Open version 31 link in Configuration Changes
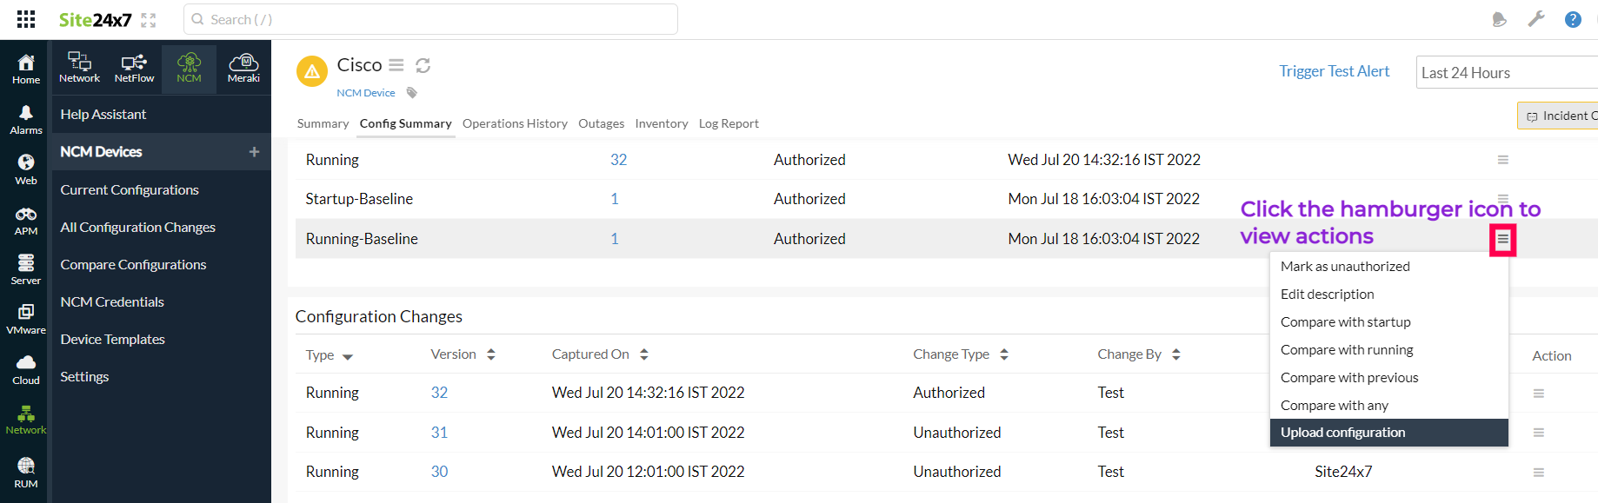 pos(439,433)
